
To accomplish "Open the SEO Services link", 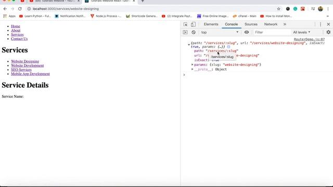I will click(x=21, y=70).
